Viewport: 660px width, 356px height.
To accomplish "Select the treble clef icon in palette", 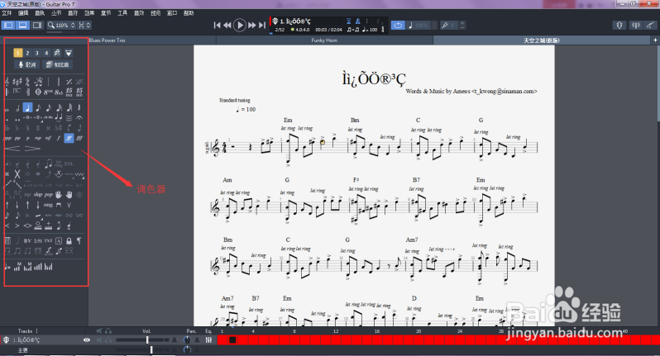I will 7,82.
